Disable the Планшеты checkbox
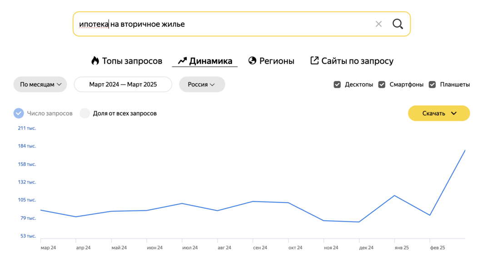477x253 pixels. point(432,84)
